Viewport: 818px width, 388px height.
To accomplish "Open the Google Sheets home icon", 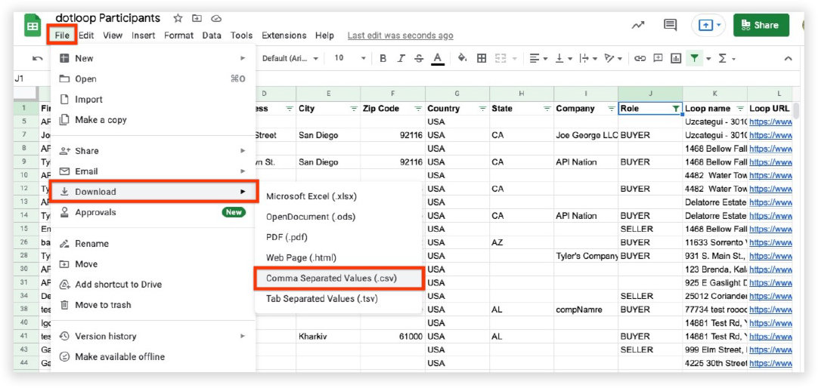I will [33, 26].
